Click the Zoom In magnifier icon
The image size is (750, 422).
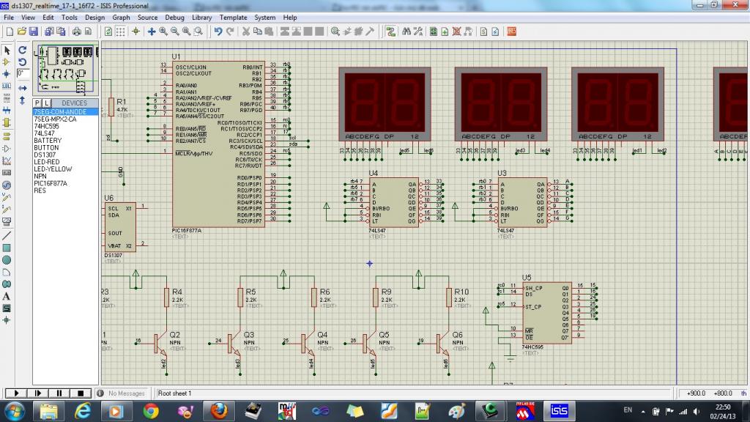[x=163, y=32]
